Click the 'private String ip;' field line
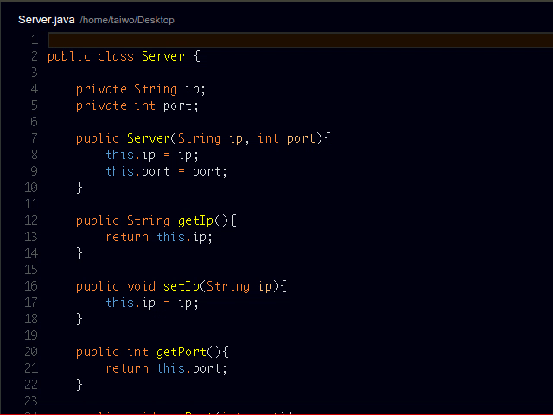 [141, 89]
